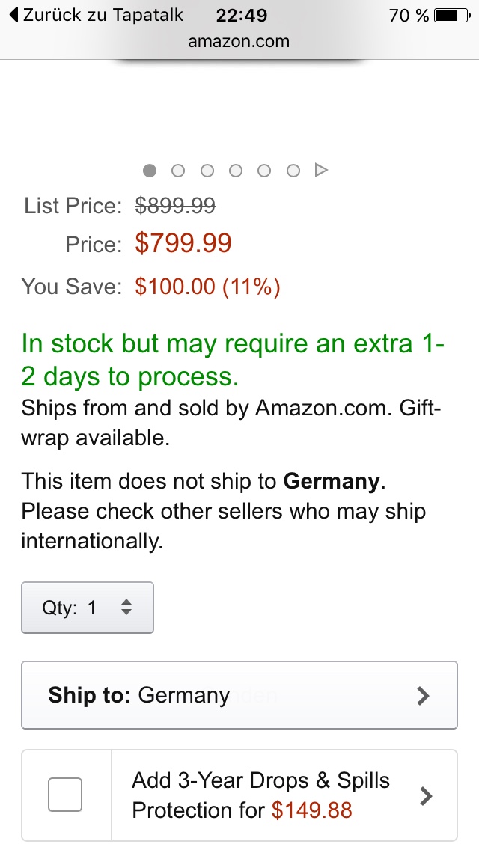
Task: Select the sixth image carousel dot
Action: [293, 171]
